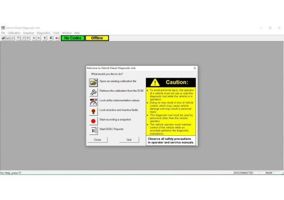Open the Snapshot menu

(28, 33)
